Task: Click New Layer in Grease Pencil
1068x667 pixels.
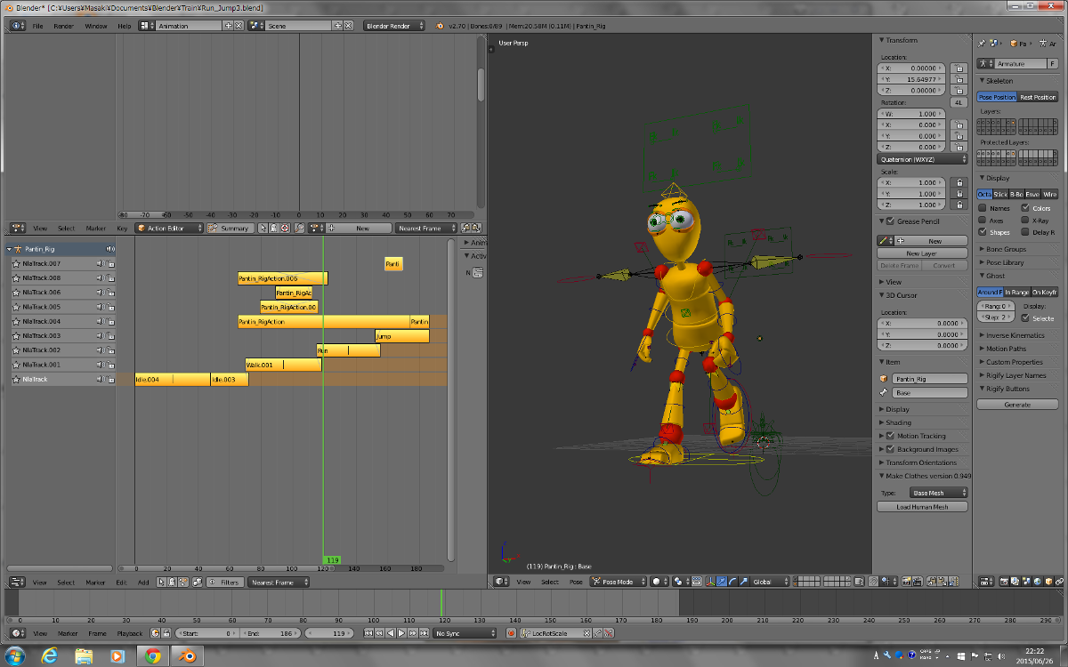Action: click(922, 253)
